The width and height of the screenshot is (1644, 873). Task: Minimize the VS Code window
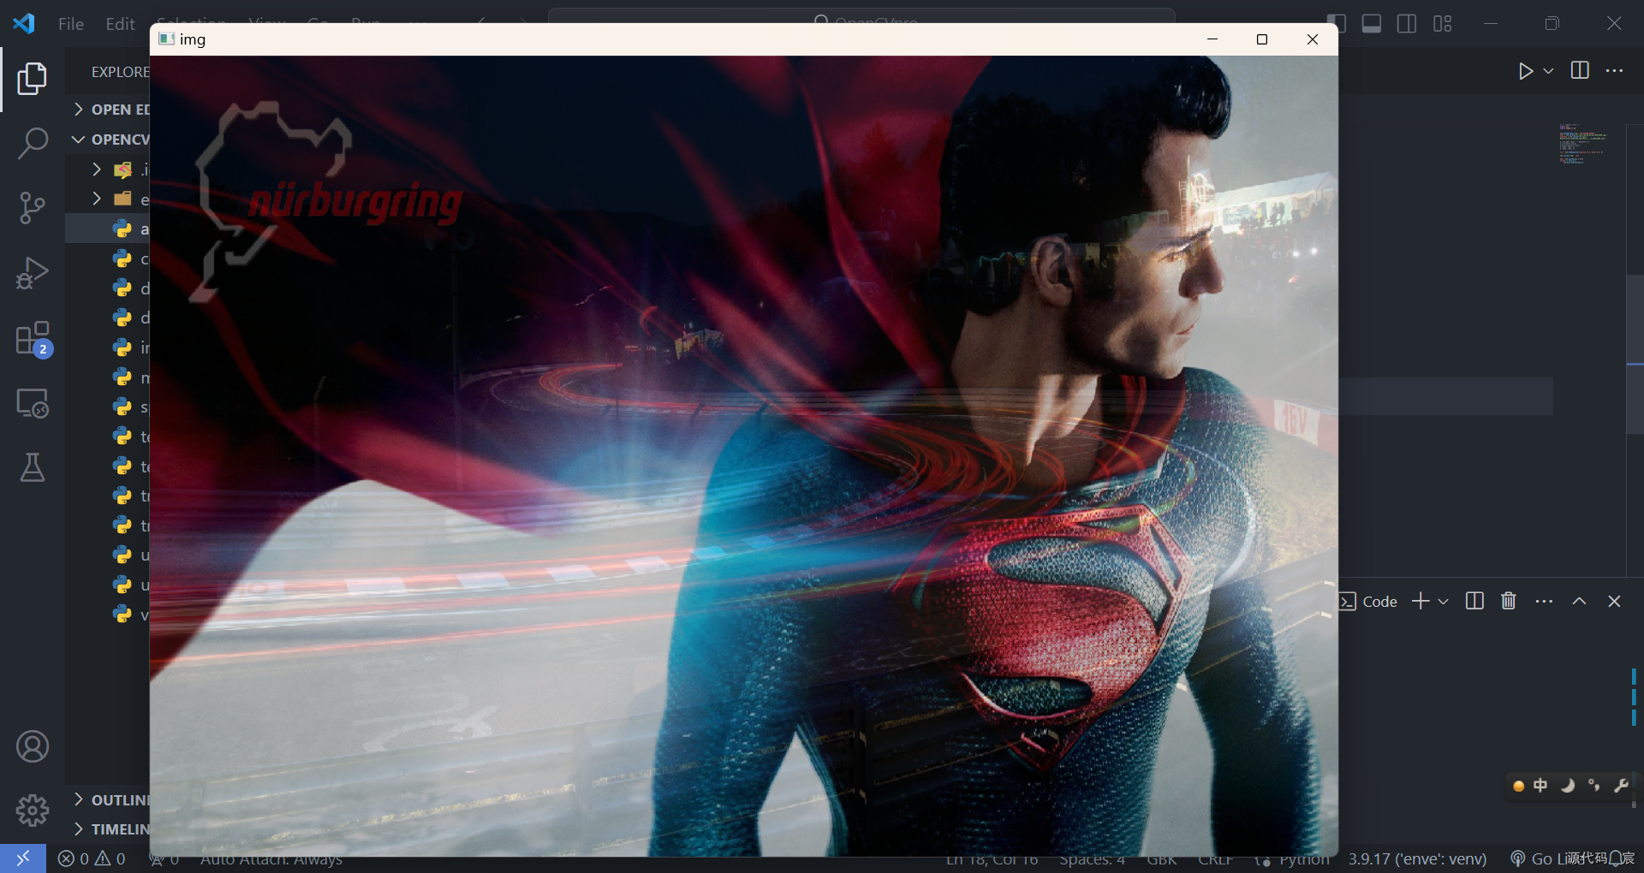tap(1491, 24)
